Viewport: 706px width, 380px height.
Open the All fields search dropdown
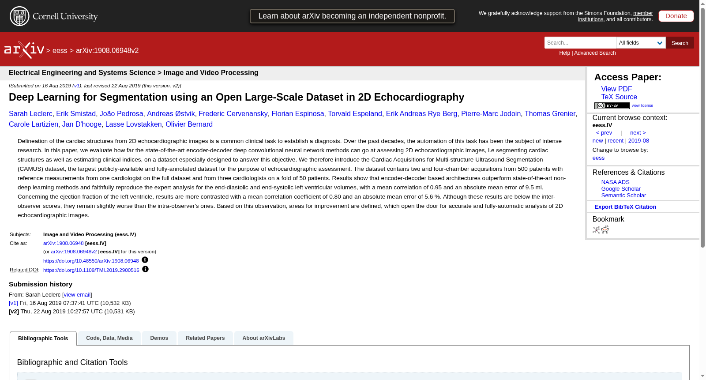click(641, 43)
